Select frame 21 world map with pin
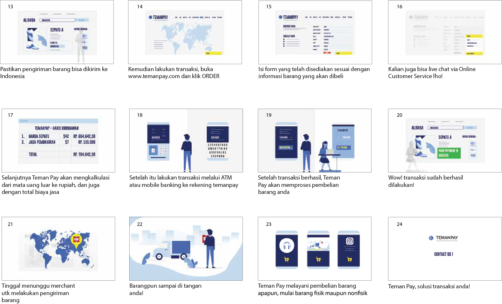Viewport: 502px width, 304px height. (58, 249)
